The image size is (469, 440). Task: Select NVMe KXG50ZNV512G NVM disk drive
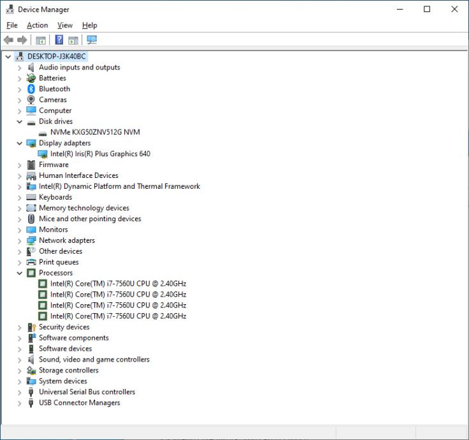coord(95,132)
